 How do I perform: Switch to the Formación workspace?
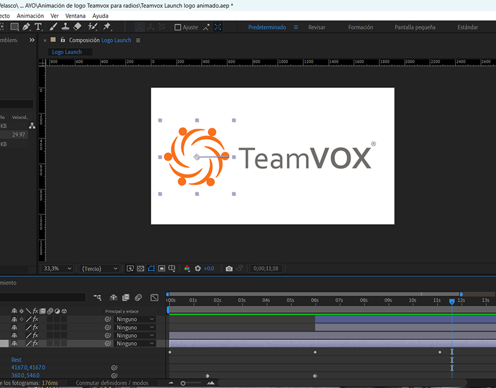point(360,27)
